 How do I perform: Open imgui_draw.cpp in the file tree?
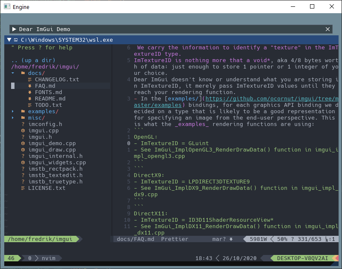click(52, 150)
